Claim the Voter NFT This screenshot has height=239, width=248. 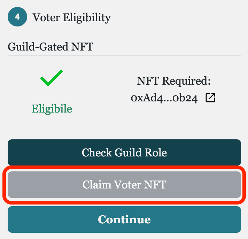[x=124, y=185]
